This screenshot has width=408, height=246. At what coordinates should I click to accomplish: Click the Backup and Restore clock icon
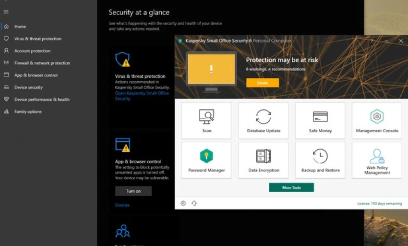[320, 156]
